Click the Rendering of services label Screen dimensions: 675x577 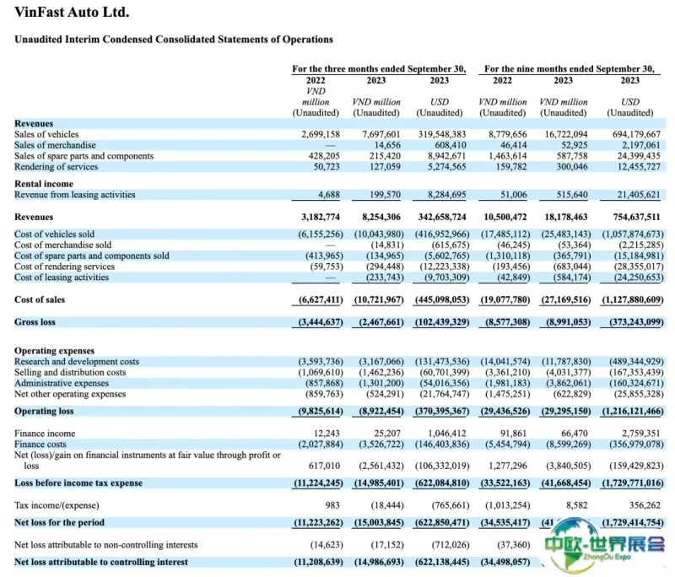(56, 166)
